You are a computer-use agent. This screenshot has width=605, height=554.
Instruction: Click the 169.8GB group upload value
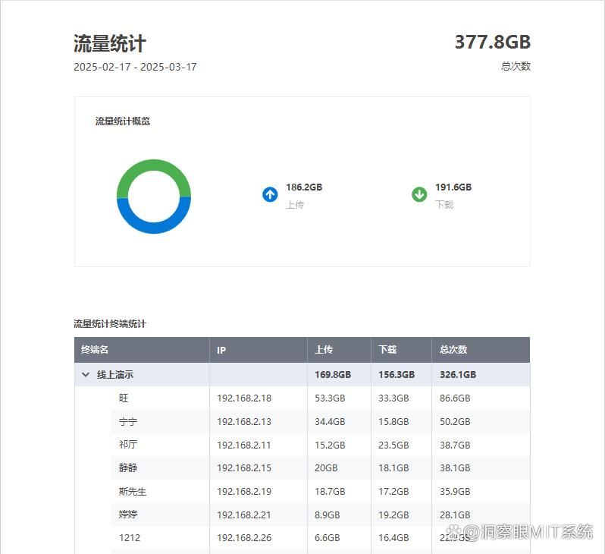click(x=333, y=374)
